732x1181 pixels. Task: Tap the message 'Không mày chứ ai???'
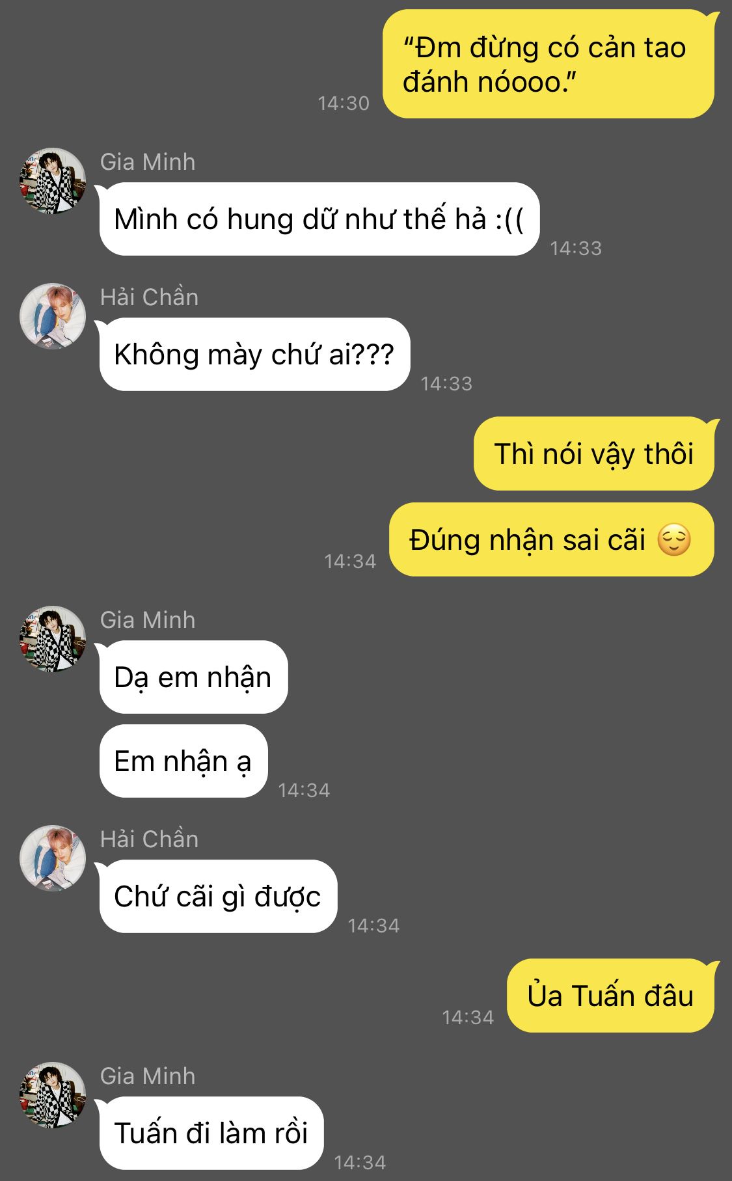coord(254,355)
